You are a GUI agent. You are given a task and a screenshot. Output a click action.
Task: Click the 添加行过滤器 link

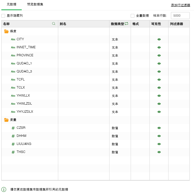click(x=180, y=5)
